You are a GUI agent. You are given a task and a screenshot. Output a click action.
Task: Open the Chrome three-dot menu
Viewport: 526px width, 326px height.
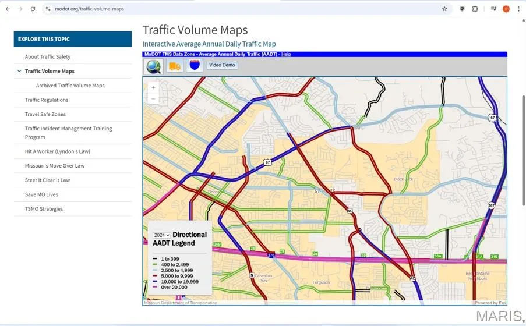pyautogui.click(x=518, y=9)
